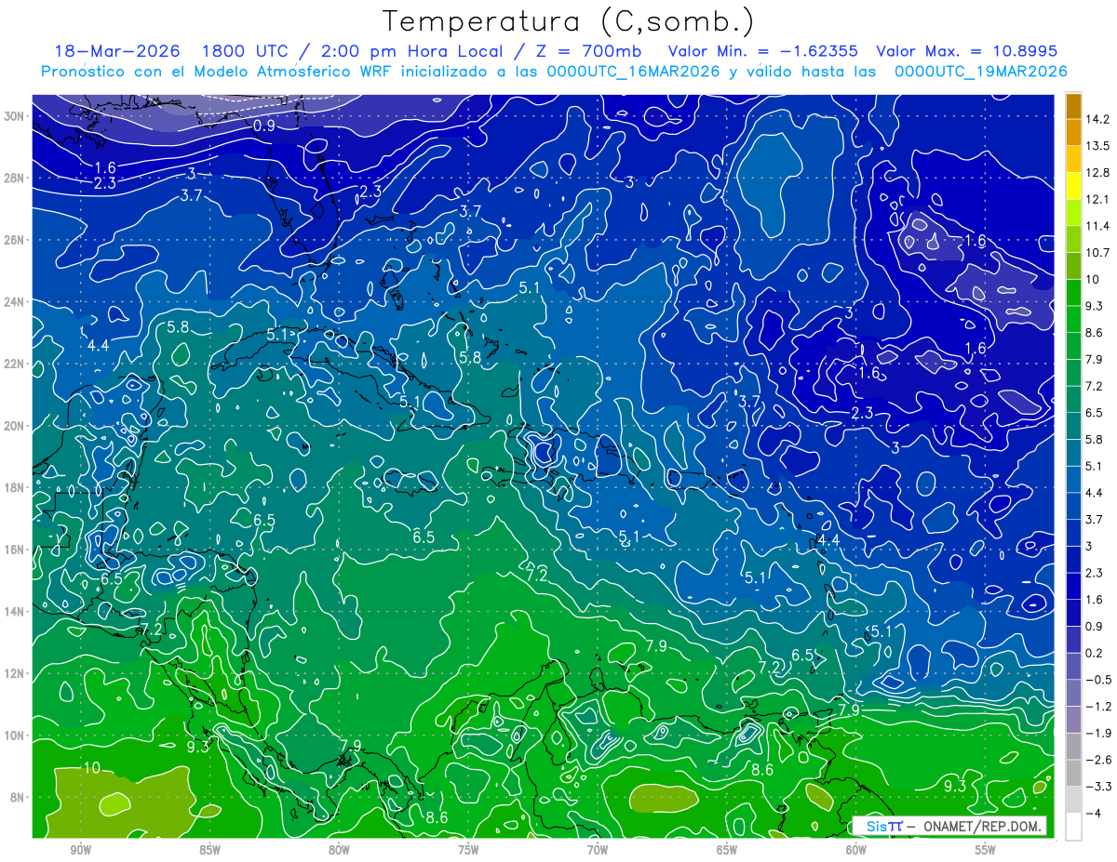The image size is (1117, 862).
Task: Click the '22N' latitude axis label
Action: (x=14, y=364)
